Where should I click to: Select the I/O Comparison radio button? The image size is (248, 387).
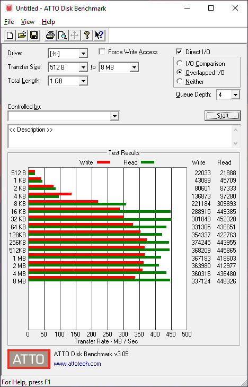[x=180, y=63]
